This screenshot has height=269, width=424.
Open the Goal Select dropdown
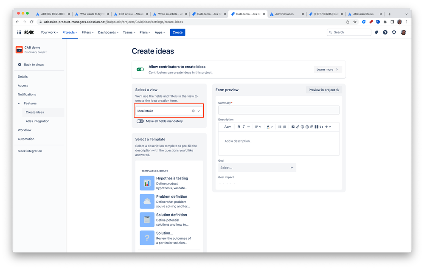click(257, 168)
